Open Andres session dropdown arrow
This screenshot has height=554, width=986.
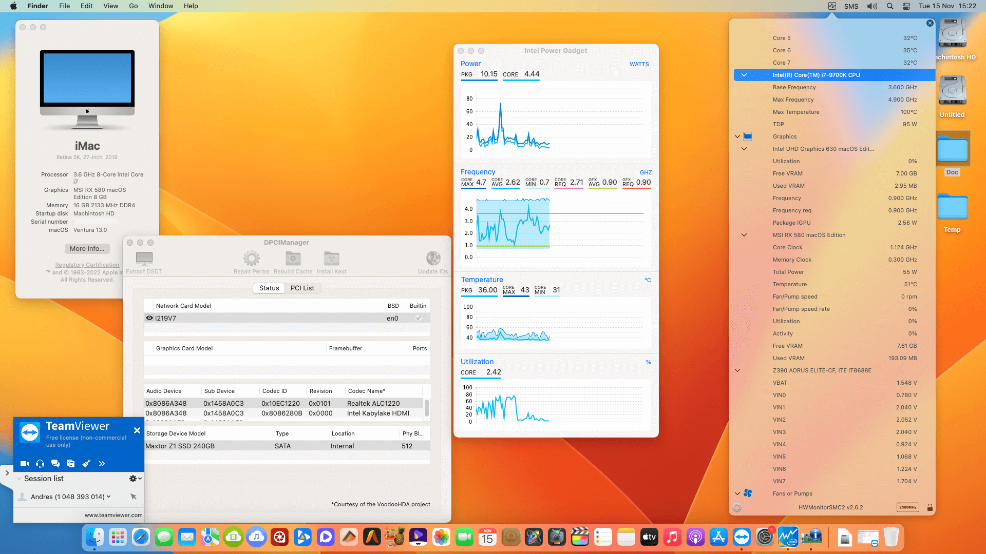click(109, 497)
